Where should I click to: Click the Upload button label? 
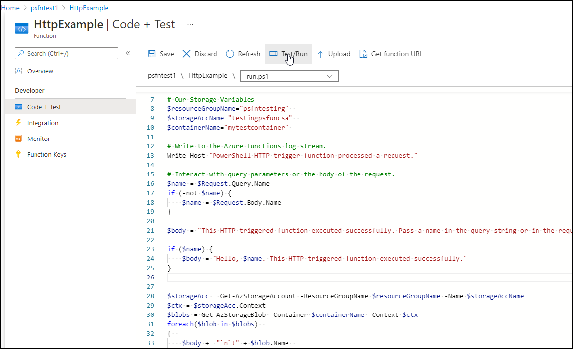pyautogui.click(x=339, y=54)
